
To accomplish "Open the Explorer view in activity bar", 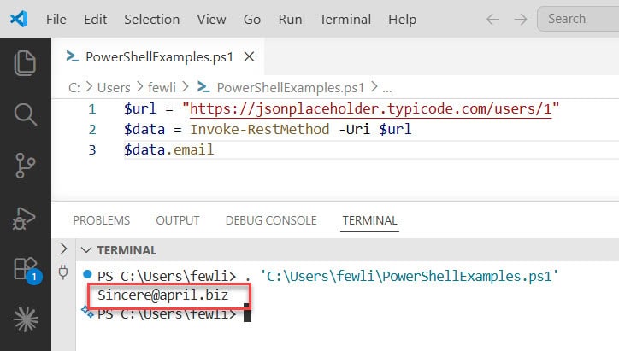I will click(x=26, y=62).
